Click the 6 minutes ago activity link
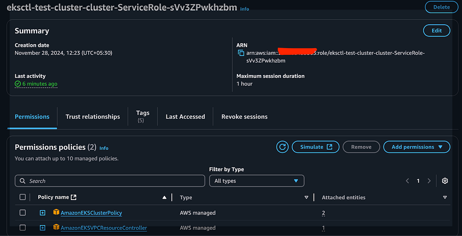 coord(40,84)
